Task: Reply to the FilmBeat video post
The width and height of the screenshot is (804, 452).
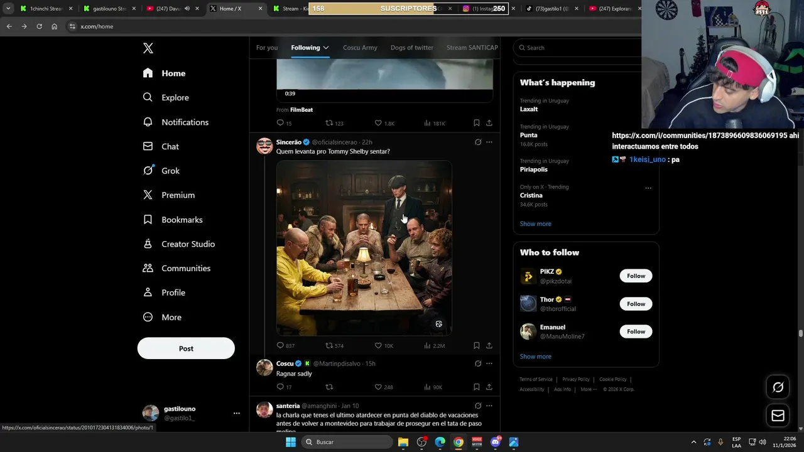Action: coord(284,123)
